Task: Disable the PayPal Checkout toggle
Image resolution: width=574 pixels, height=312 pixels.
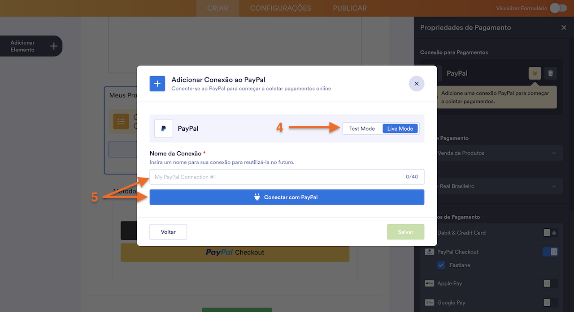Action: 550,252
